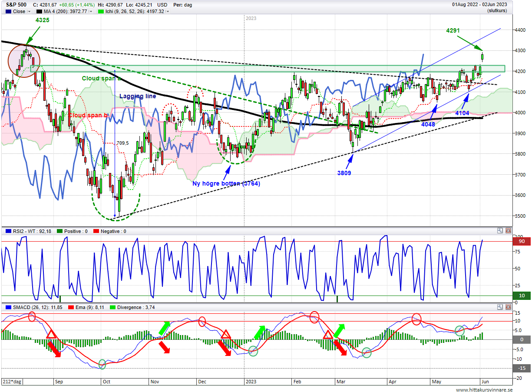Click the '4104' support annotation
Viewport: 532px width, 392px height.
[x=462, y=113]
